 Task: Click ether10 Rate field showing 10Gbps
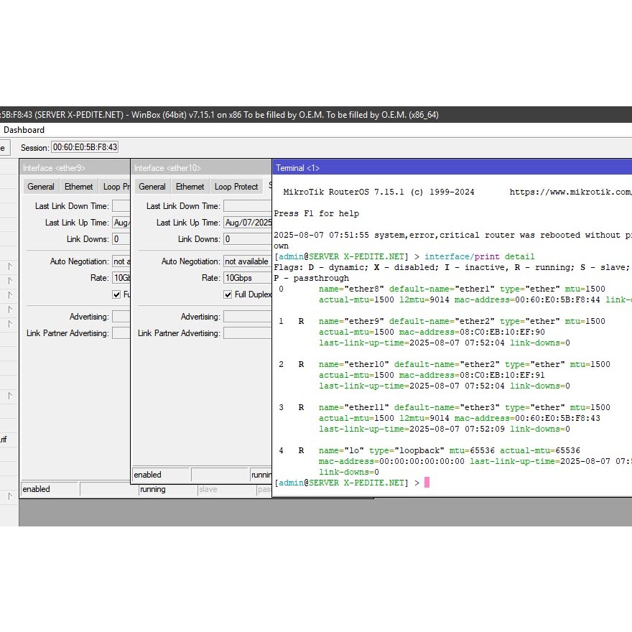246,278
